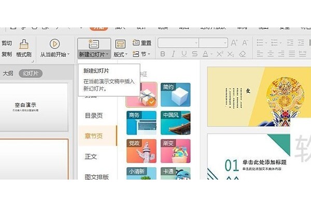This screenshot has width=311, height=207.
Task: Select the second blank slide thumbnail
Action: pyautogui.click(x=34, y=159)
